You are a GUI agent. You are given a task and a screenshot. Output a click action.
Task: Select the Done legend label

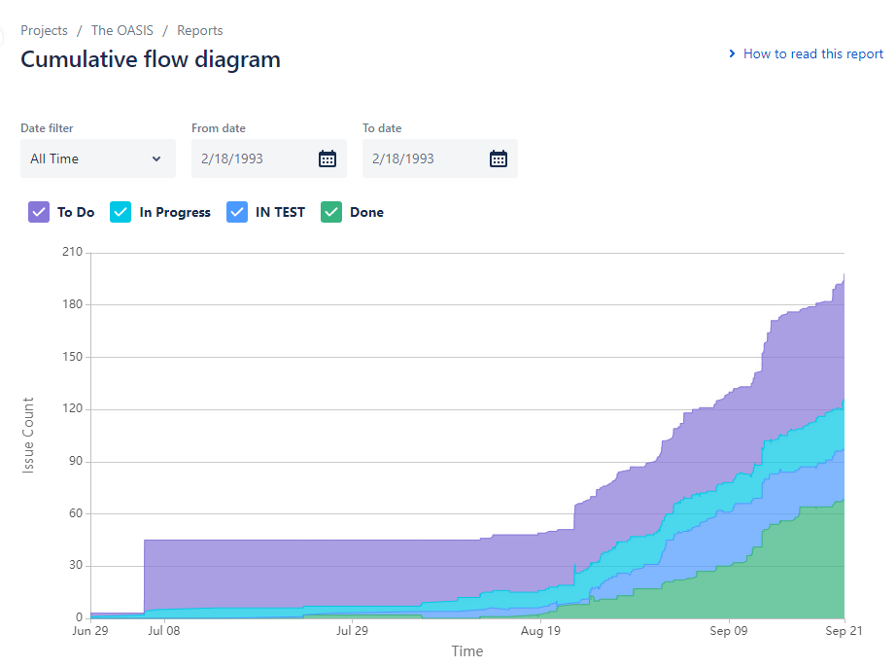(x=367, y=212)
